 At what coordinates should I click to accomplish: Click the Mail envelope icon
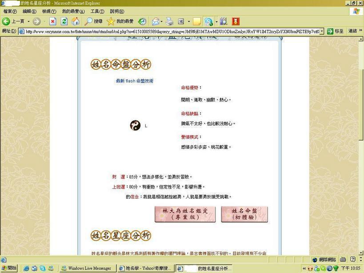[x=156, y=21]
